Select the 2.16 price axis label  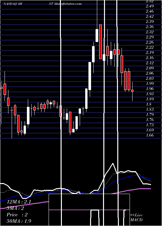coord(150,58)
